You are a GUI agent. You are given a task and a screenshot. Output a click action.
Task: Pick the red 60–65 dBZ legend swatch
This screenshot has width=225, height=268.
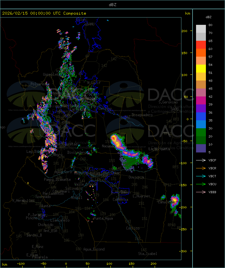[201, 45]
